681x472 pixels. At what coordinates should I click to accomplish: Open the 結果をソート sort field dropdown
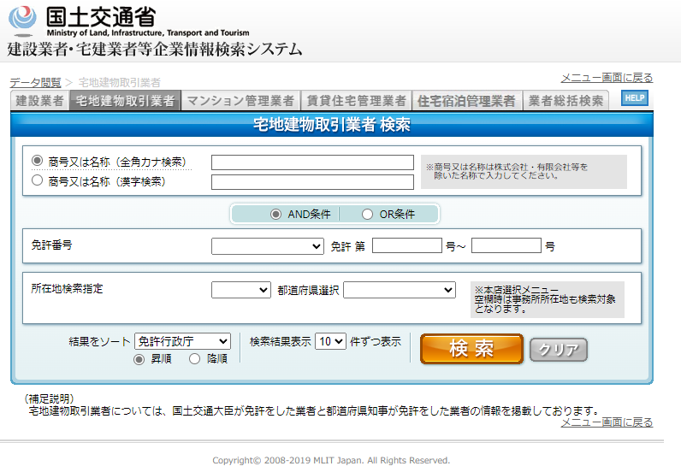point(182,341)
